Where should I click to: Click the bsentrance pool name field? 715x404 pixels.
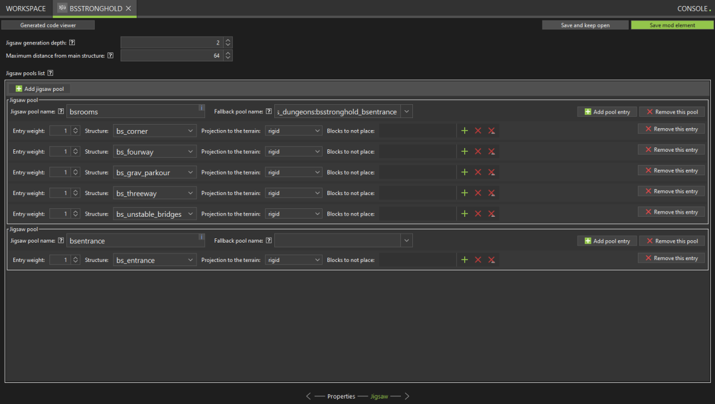tap(136, 240)
